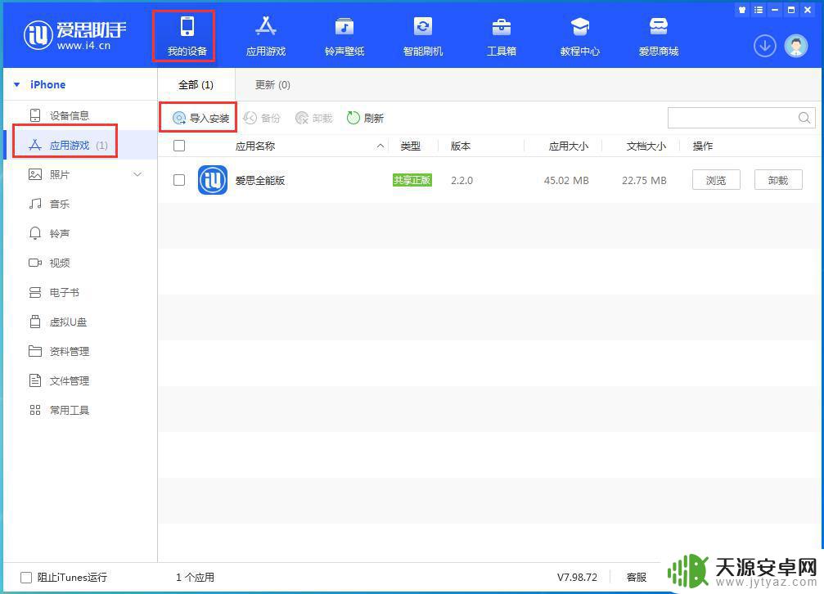The width and height of the screenshot is (824, 594).
Task: Click the 卸载 toolbar button
Action: 313,118
